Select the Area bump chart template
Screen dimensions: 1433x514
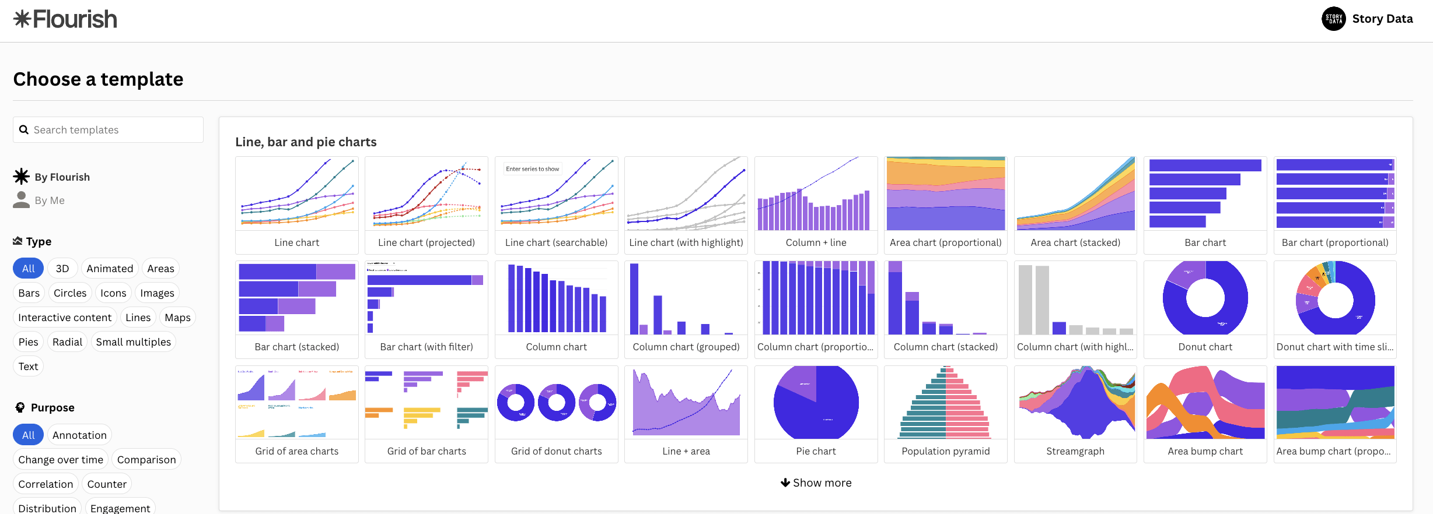(1205, 414)
